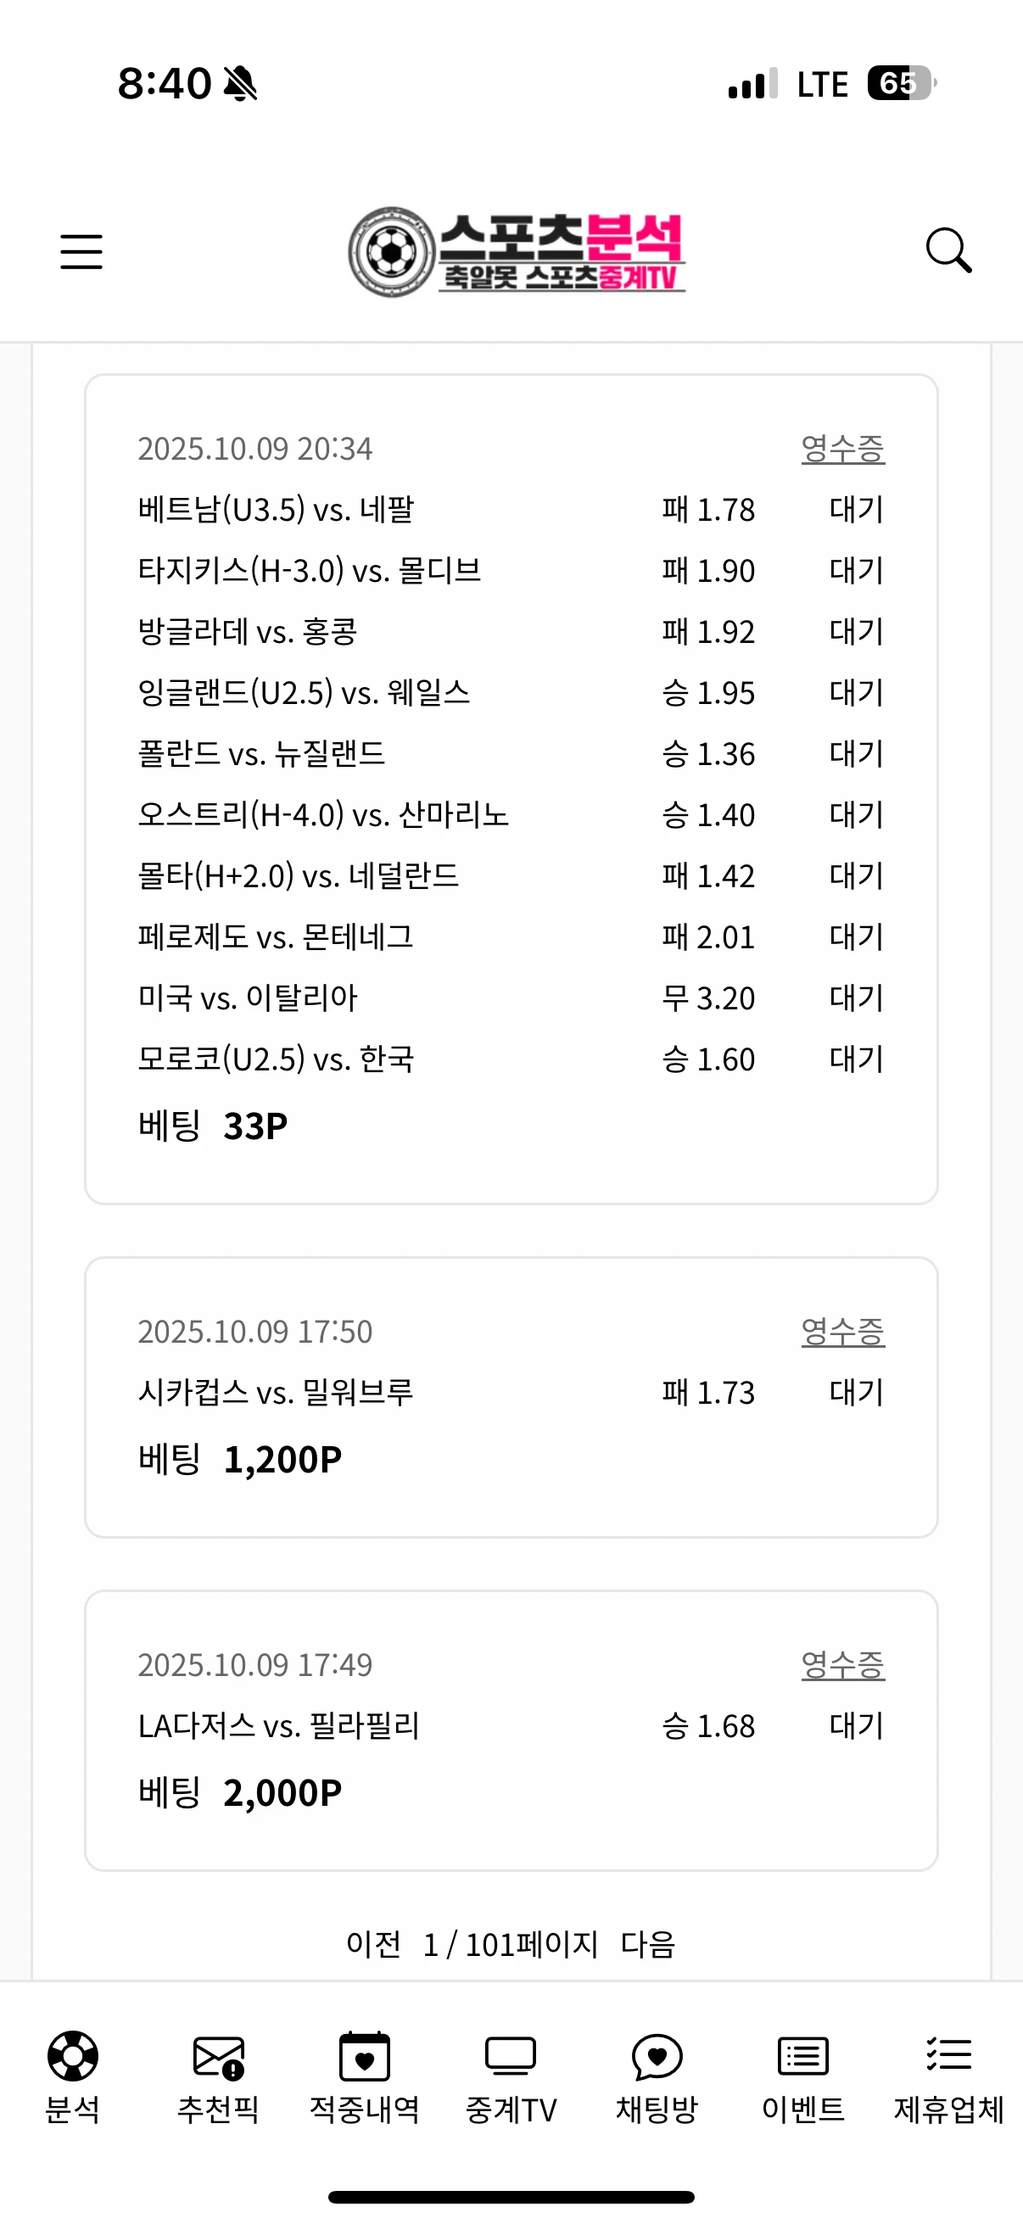Open 영수증 for the 17:50 bet
Image resolution: width=1023 pixels, height=2224 pixels.
pos(842,1332)
